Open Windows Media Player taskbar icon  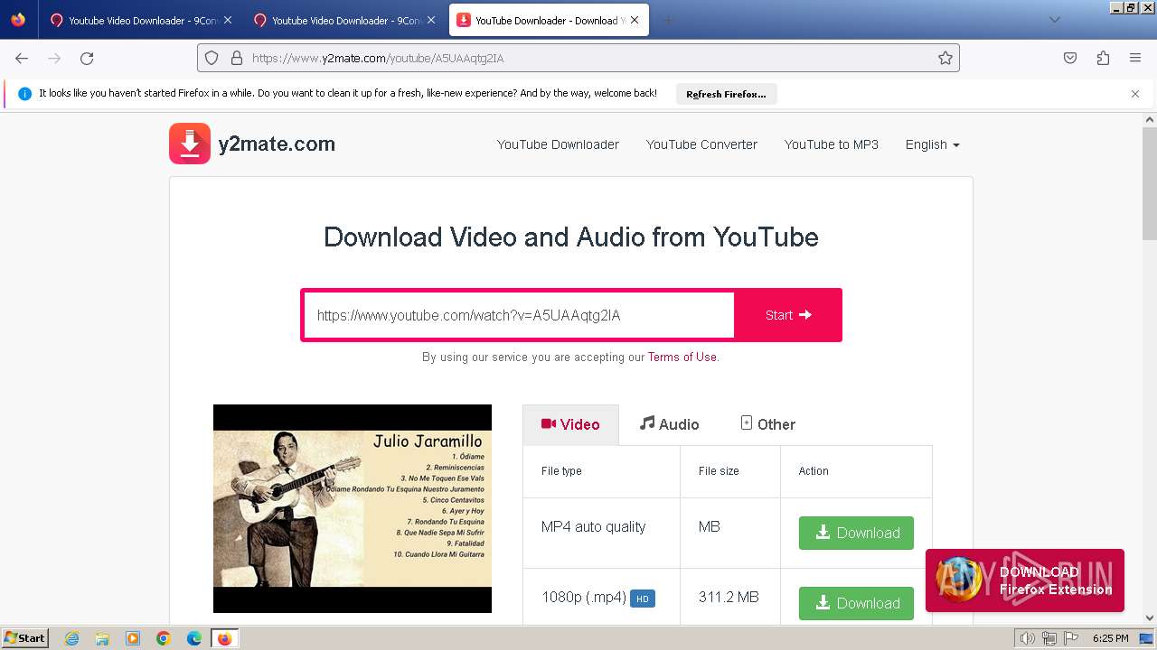[133, 638]
